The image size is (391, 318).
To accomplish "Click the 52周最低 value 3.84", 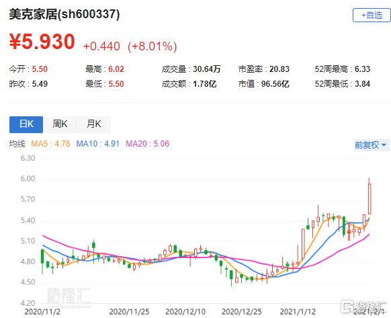I will click(362, 84).
